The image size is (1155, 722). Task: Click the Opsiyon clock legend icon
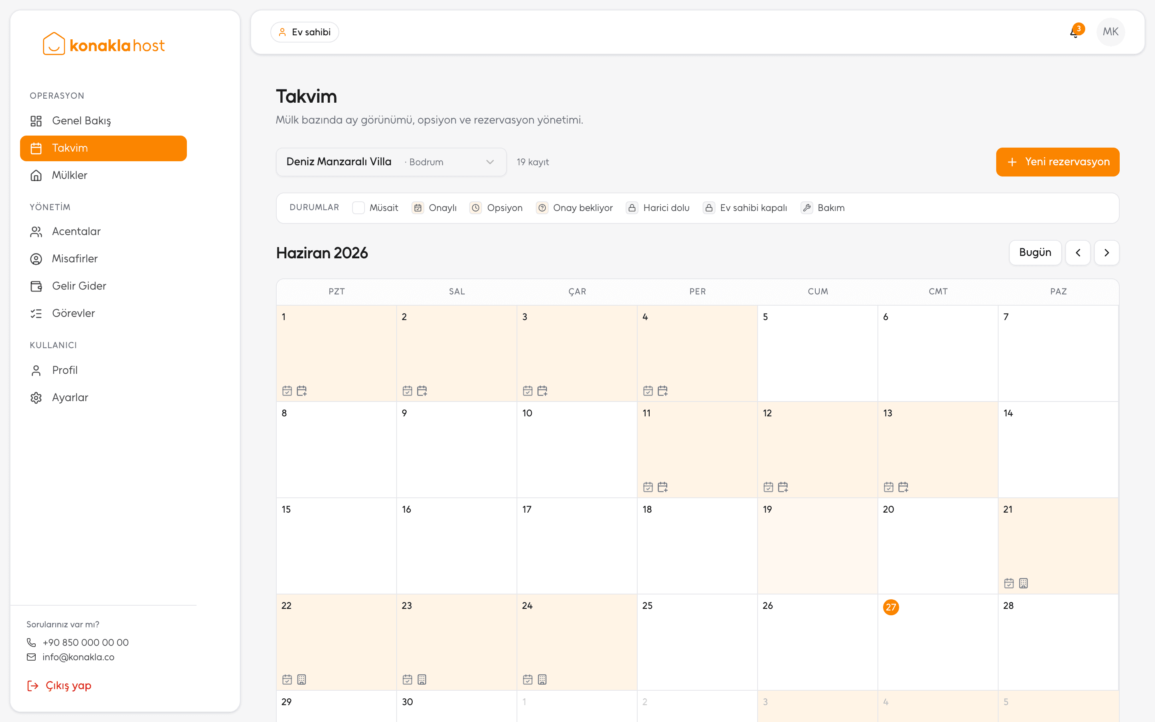click(x=475, y=208)
